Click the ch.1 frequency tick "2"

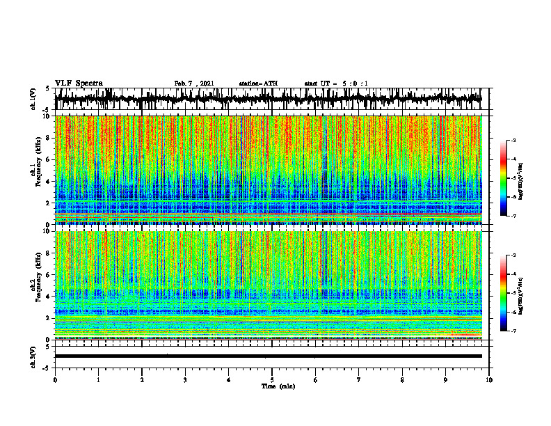click(48, 203)
